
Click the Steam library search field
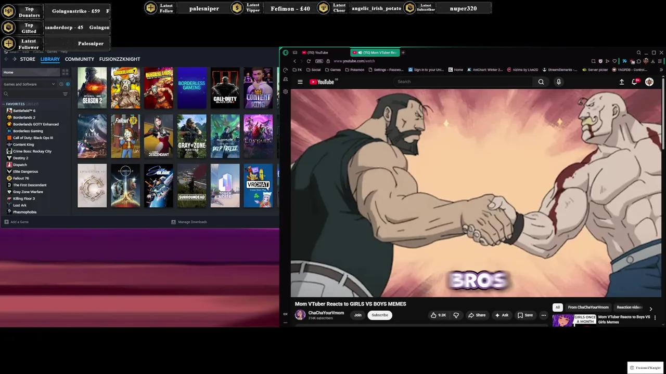coord(31,94)
